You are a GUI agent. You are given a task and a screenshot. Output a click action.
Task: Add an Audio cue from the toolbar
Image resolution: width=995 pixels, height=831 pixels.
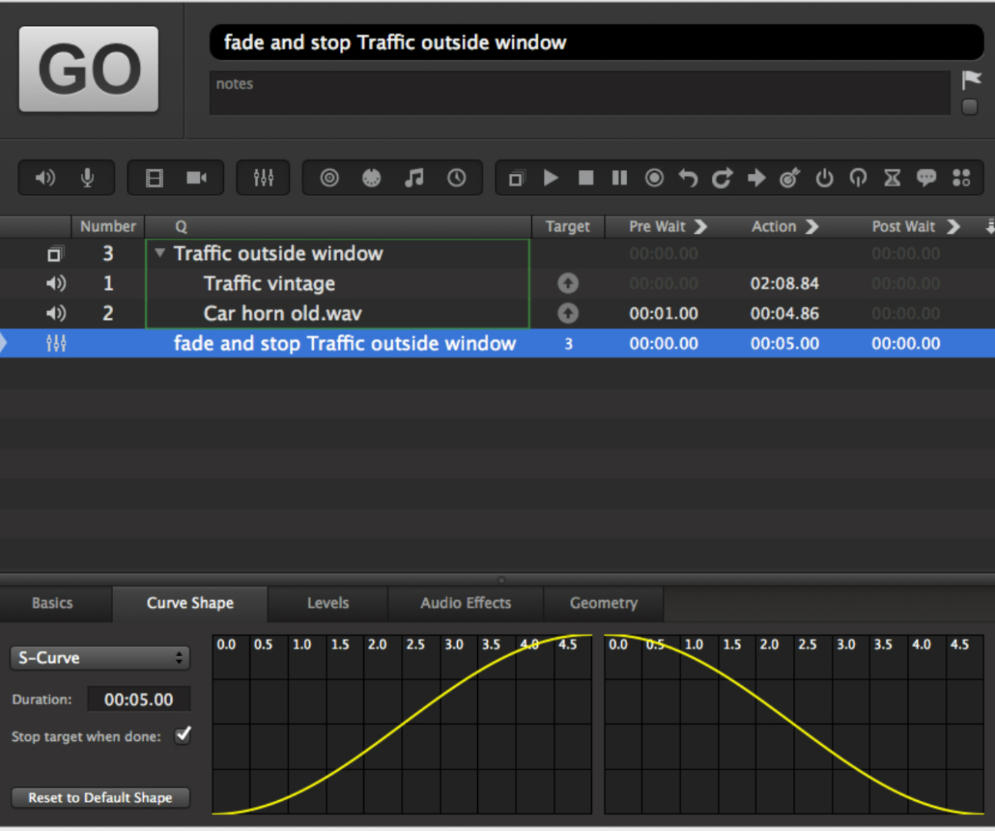pyautogui.click(x=45, y=178)
